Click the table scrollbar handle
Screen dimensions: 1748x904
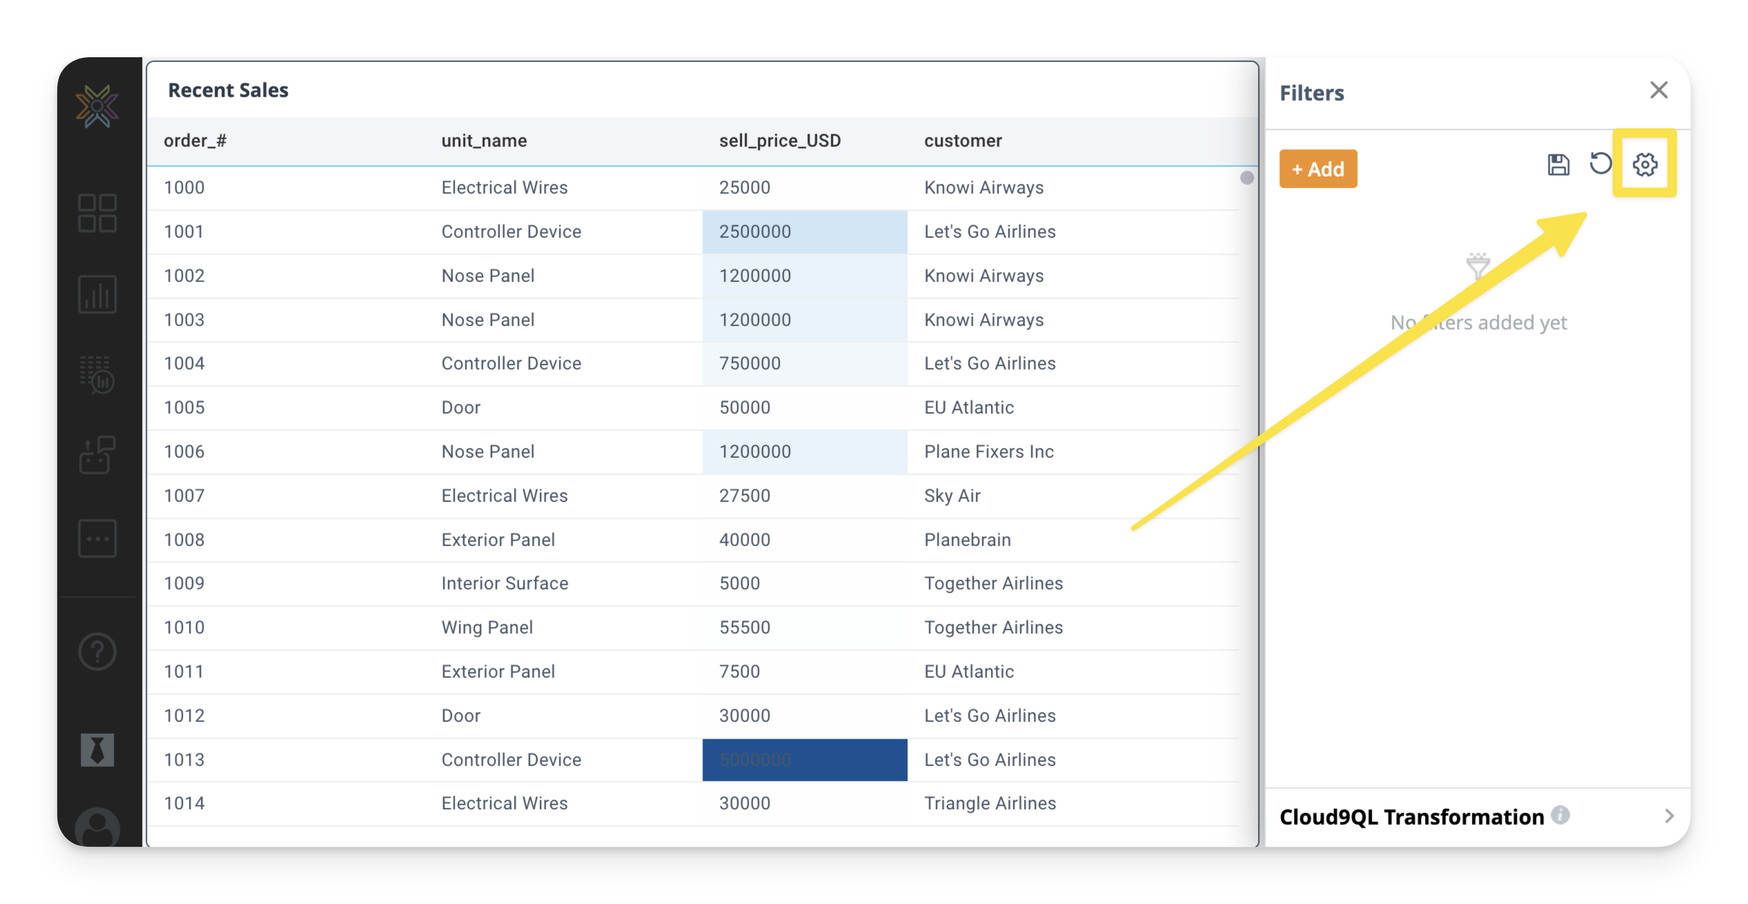(1246, 178)
